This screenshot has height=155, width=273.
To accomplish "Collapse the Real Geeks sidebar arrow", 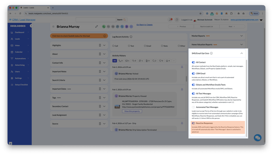I will point(31,26).
